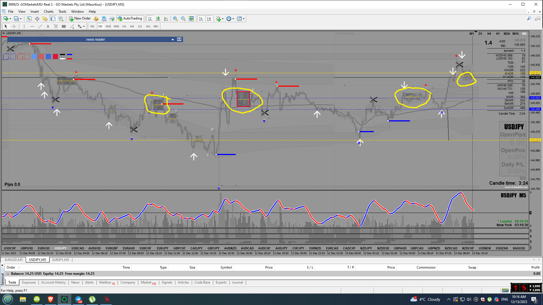Screen dimensions: 543x305
Task: Click the crimson red color swatch
Action: click(55, 56)
